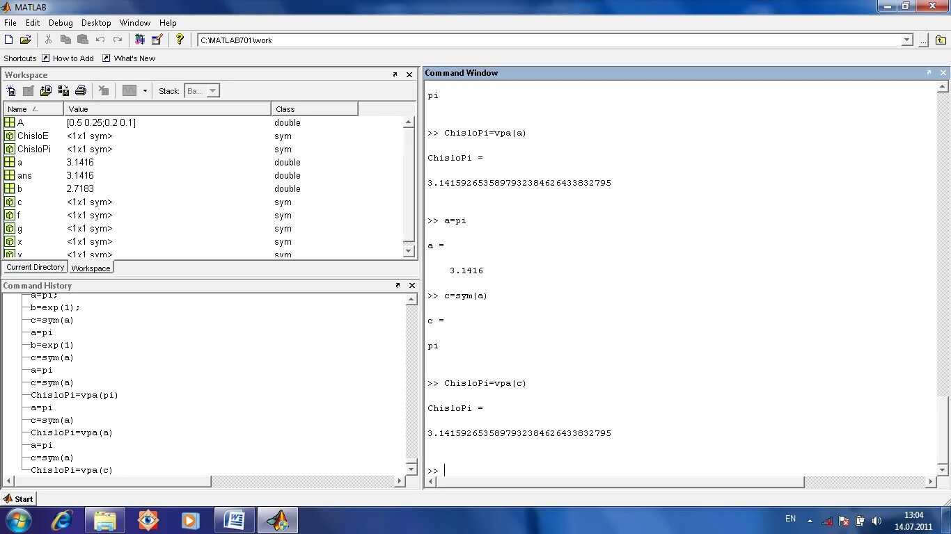Expand the current directory path dropdown

(x=907, y=40)
